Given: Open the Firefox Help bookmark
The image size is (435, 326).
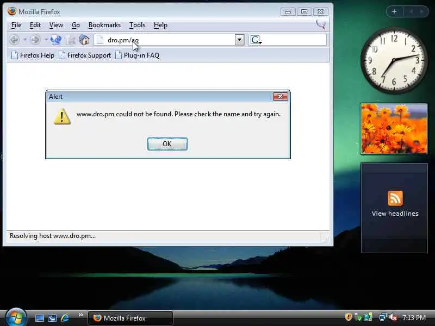Looking at the screenshot, I should 33,55.
